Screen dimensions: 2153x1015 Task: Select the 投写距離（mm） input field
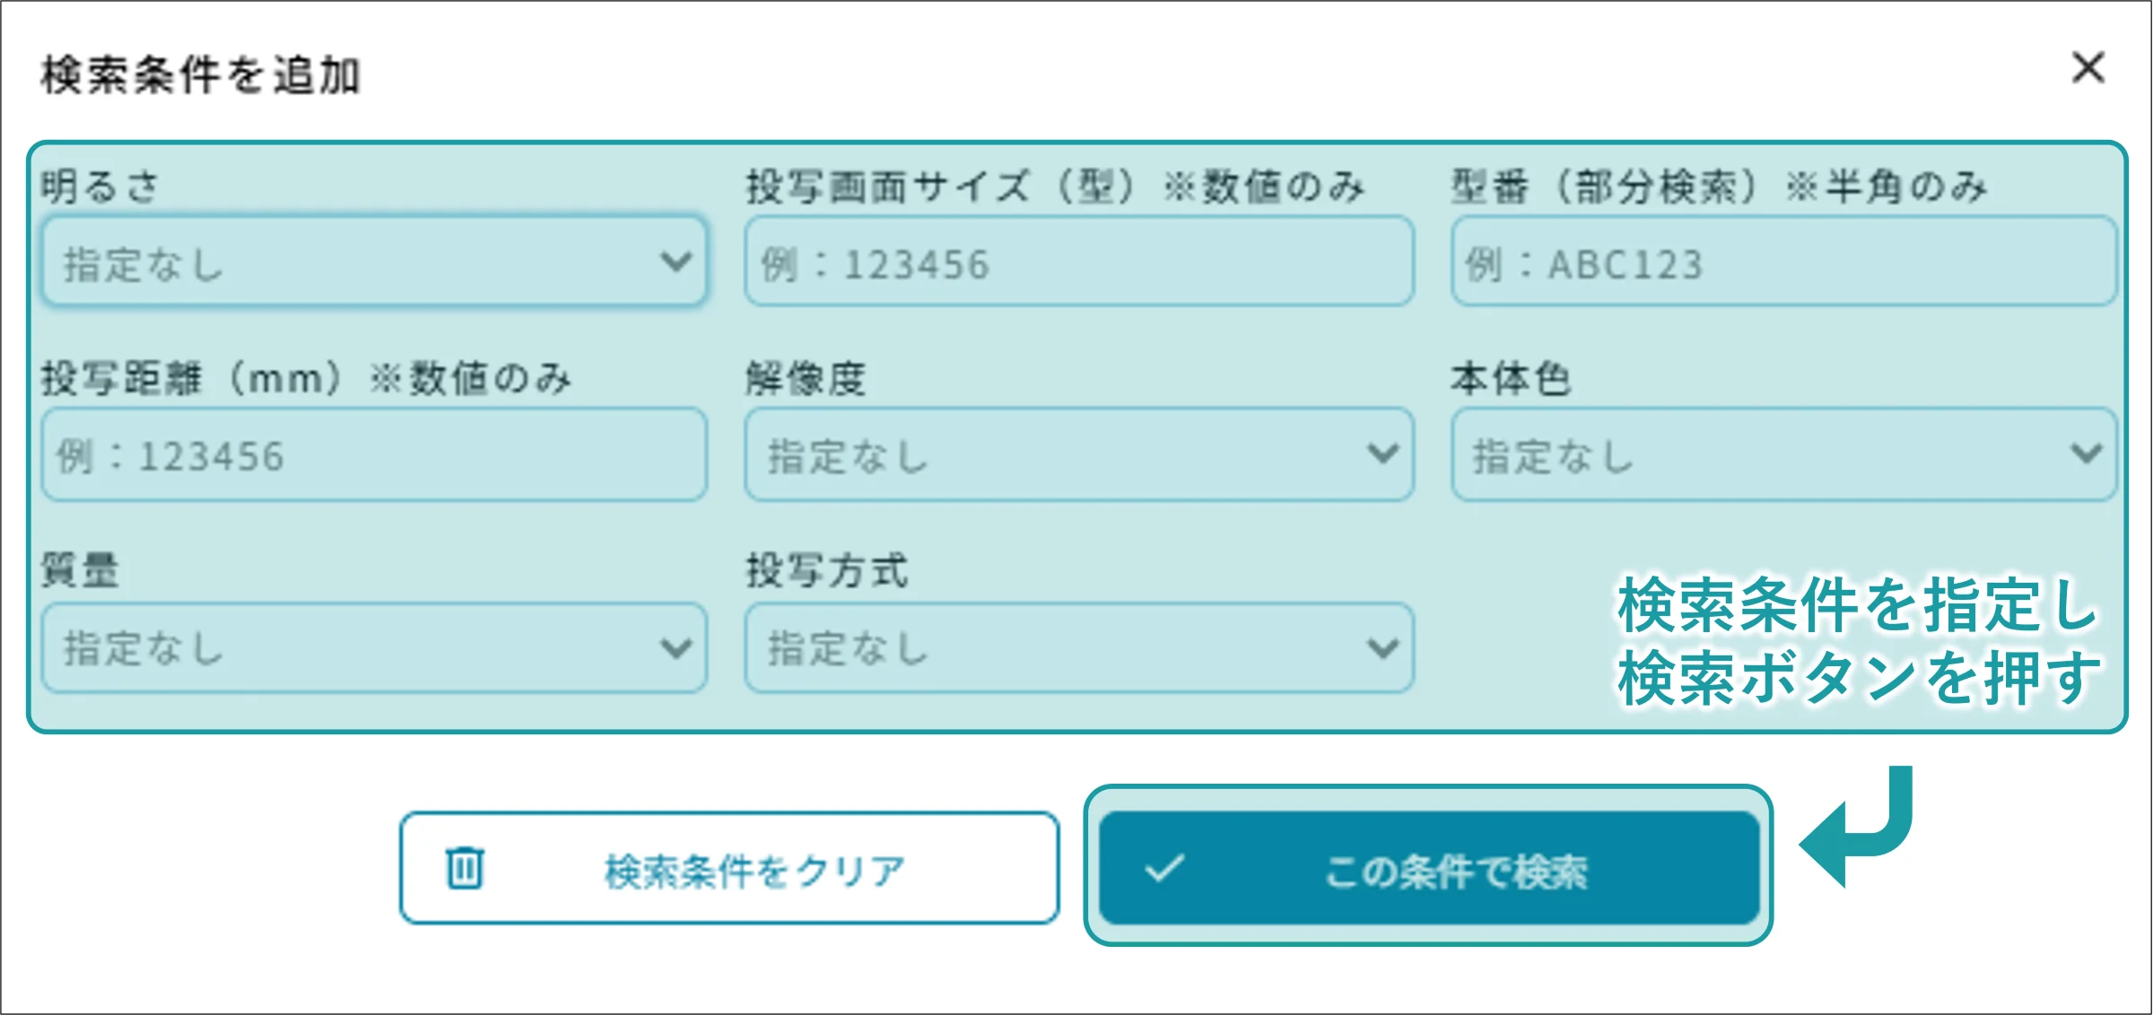pyautogui.click(x=374, y=454)
